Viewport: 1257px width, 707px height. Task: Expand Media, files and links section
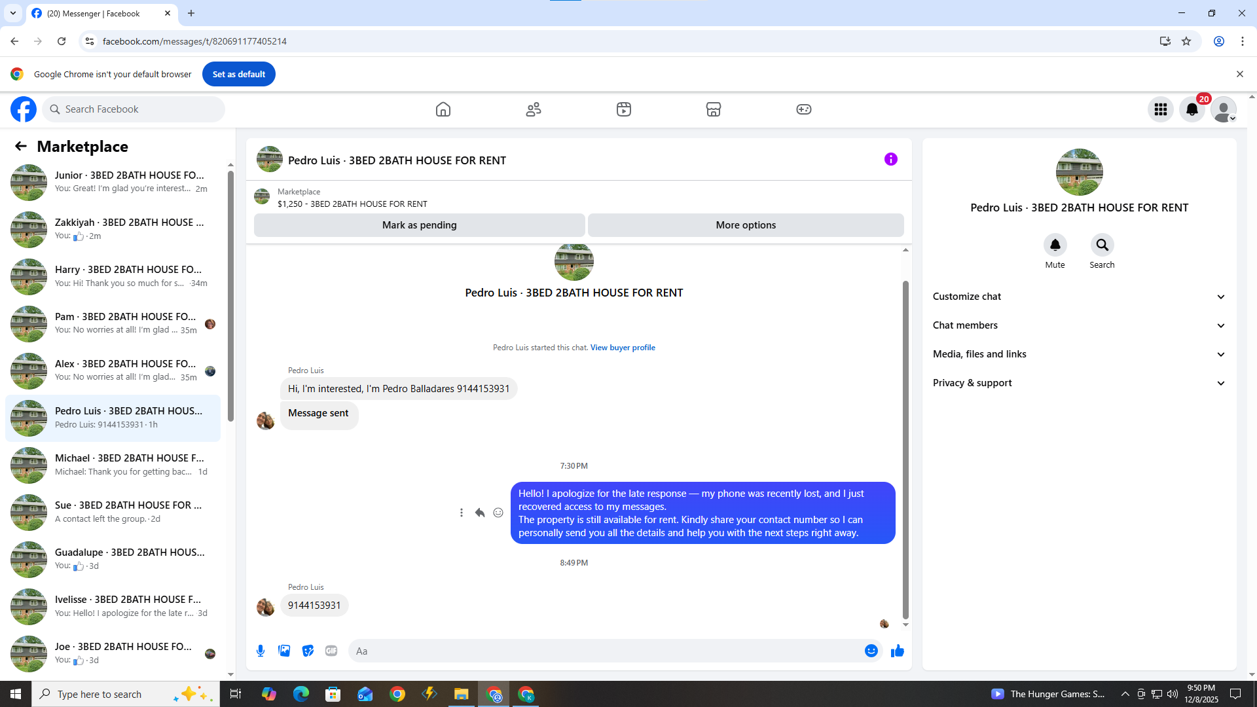pos(1079,354)
